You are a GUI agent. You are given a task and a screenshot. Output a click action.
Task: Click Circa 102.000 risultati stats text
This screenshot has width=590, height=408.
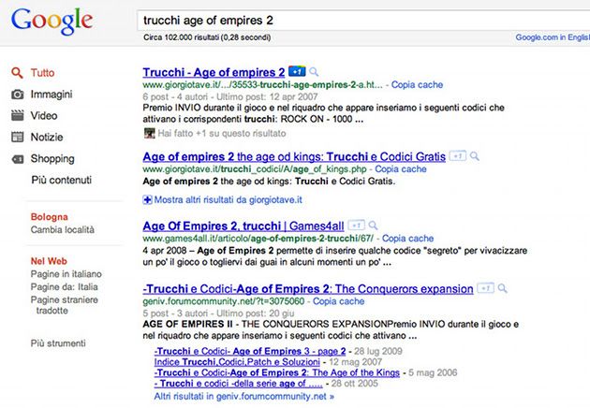(207, 37)
